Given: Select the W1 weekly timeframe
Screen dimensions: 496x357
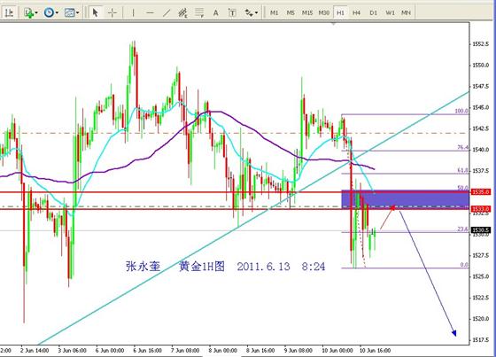Looking at the screenshot, I should [x=390, y=12].
